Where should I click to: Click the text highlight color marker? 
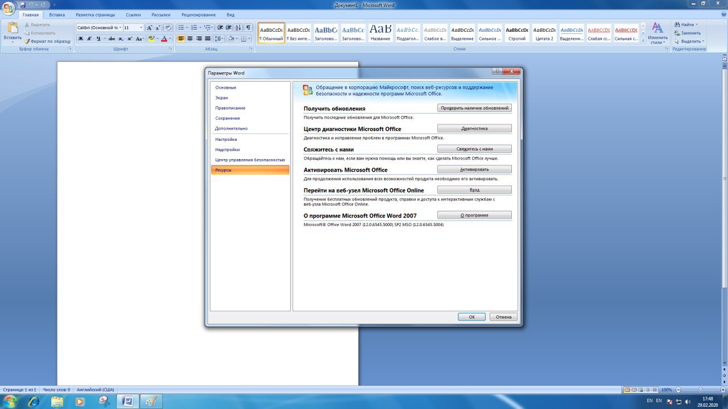tap(151, 39)
